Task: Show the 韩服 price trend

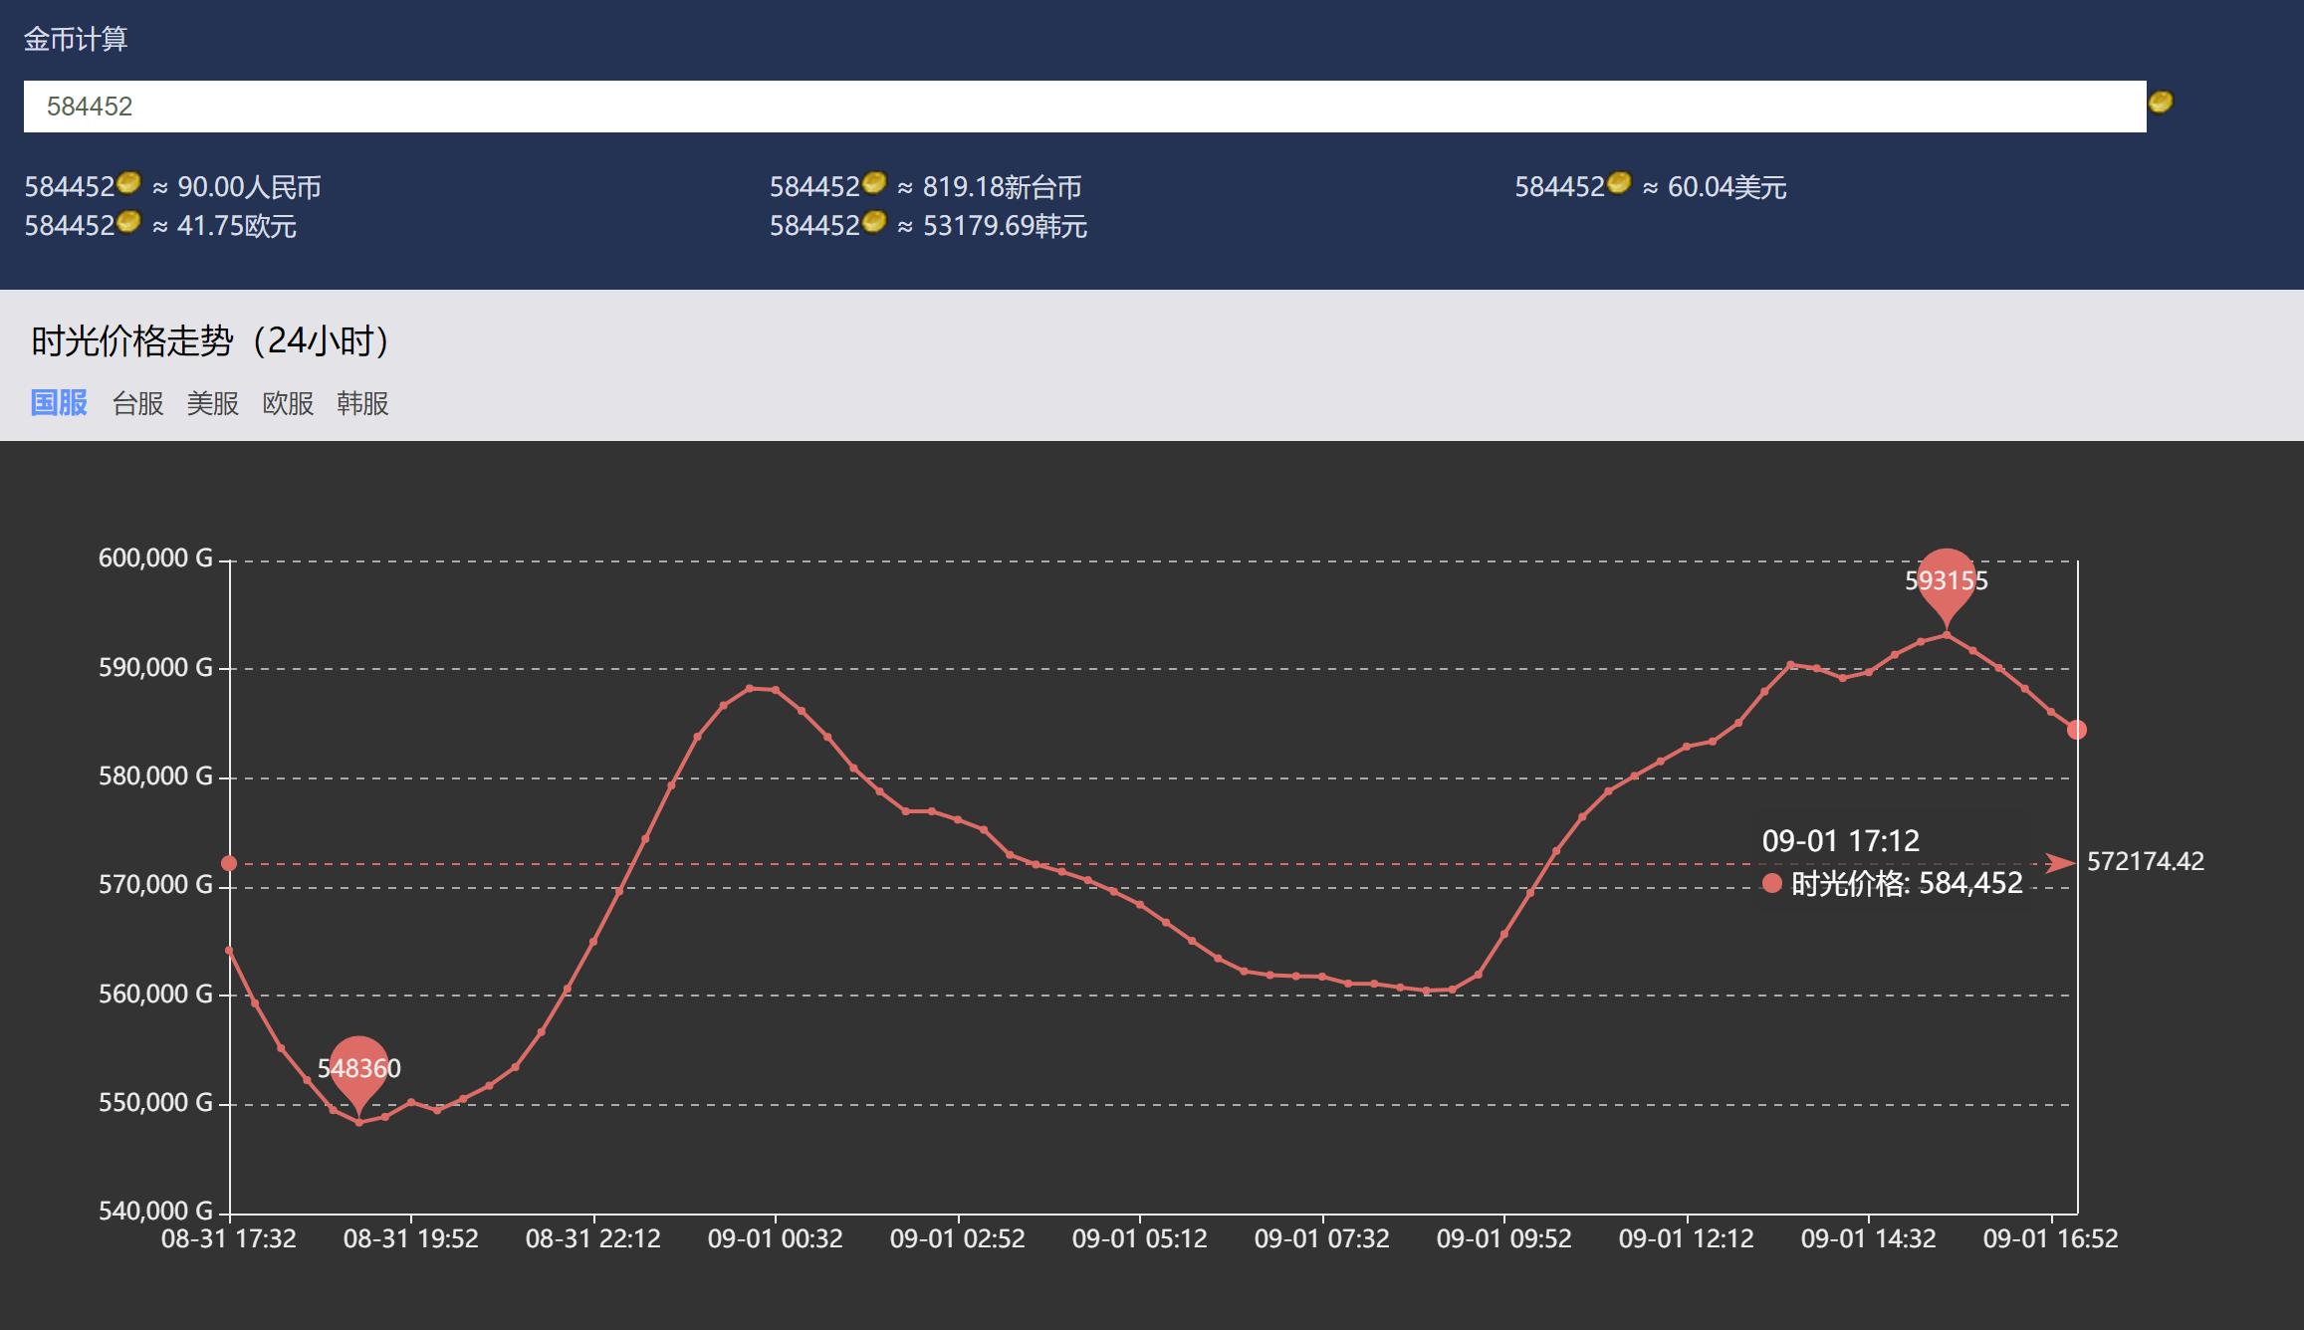Action: coord(362,403)
